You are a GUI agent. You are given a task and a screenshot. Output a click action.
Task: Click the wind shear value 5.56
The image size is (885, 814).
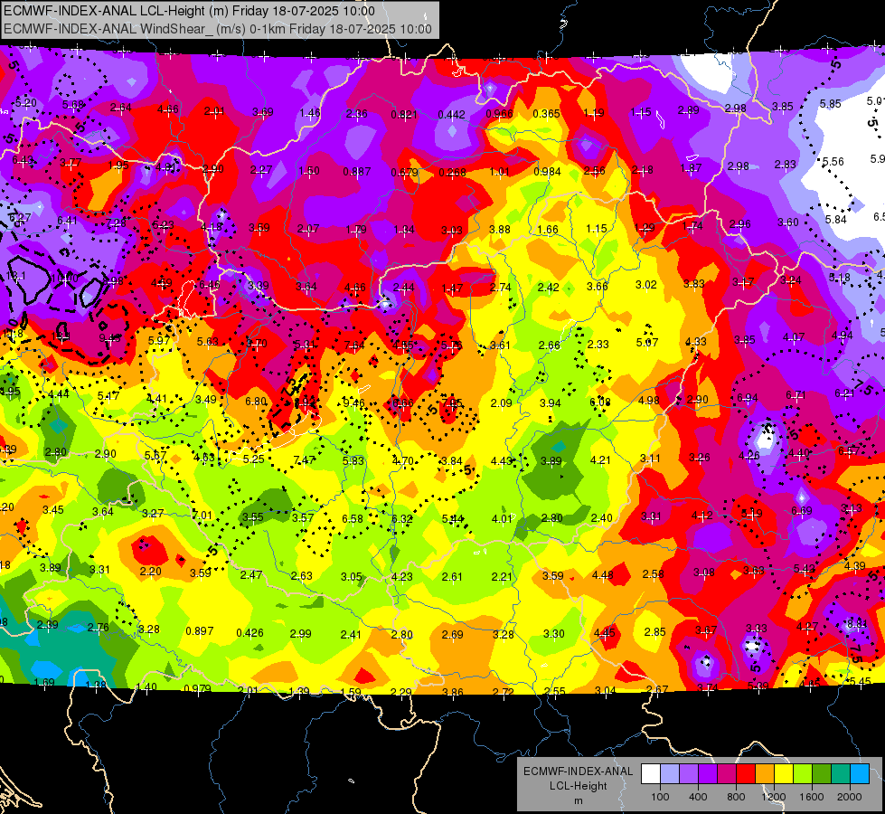click(833, 161)
